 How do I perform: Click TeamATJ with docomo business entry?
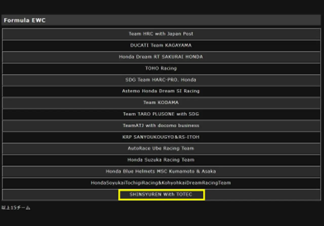point(161,126)
